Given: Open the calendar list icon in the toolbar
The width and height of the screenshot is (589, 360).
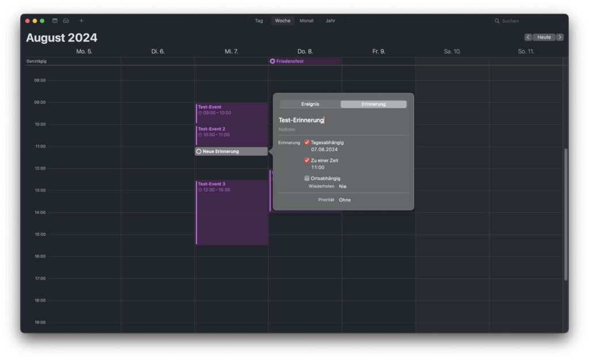Looking at the screenshot, I should [54, 20].
